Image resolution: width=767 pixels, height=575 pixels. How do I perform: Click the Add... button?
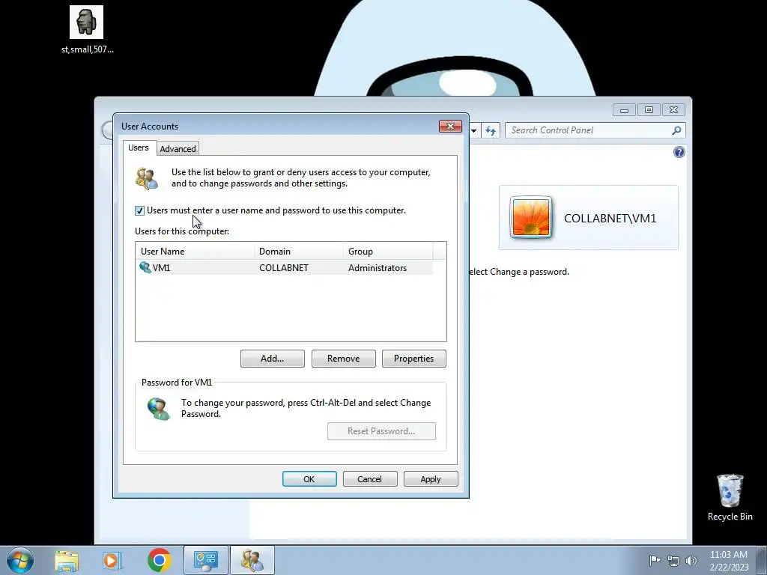tap(273, 359)
